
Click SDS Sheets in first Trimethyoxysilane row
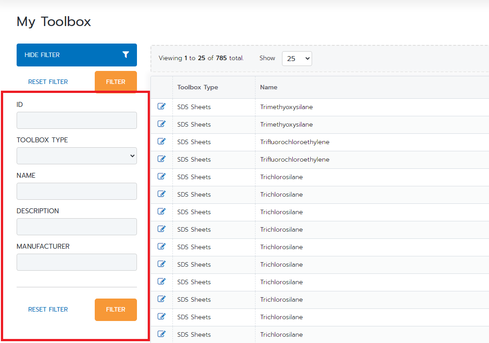tap(194, 107)
